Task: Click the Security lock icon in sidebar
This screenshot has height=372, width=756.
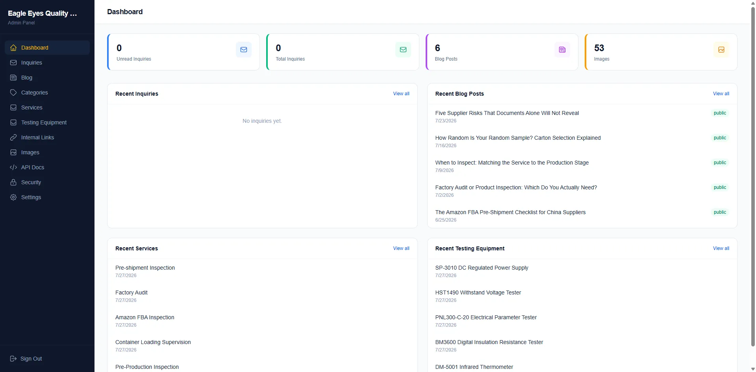Action: click(13, 182)
